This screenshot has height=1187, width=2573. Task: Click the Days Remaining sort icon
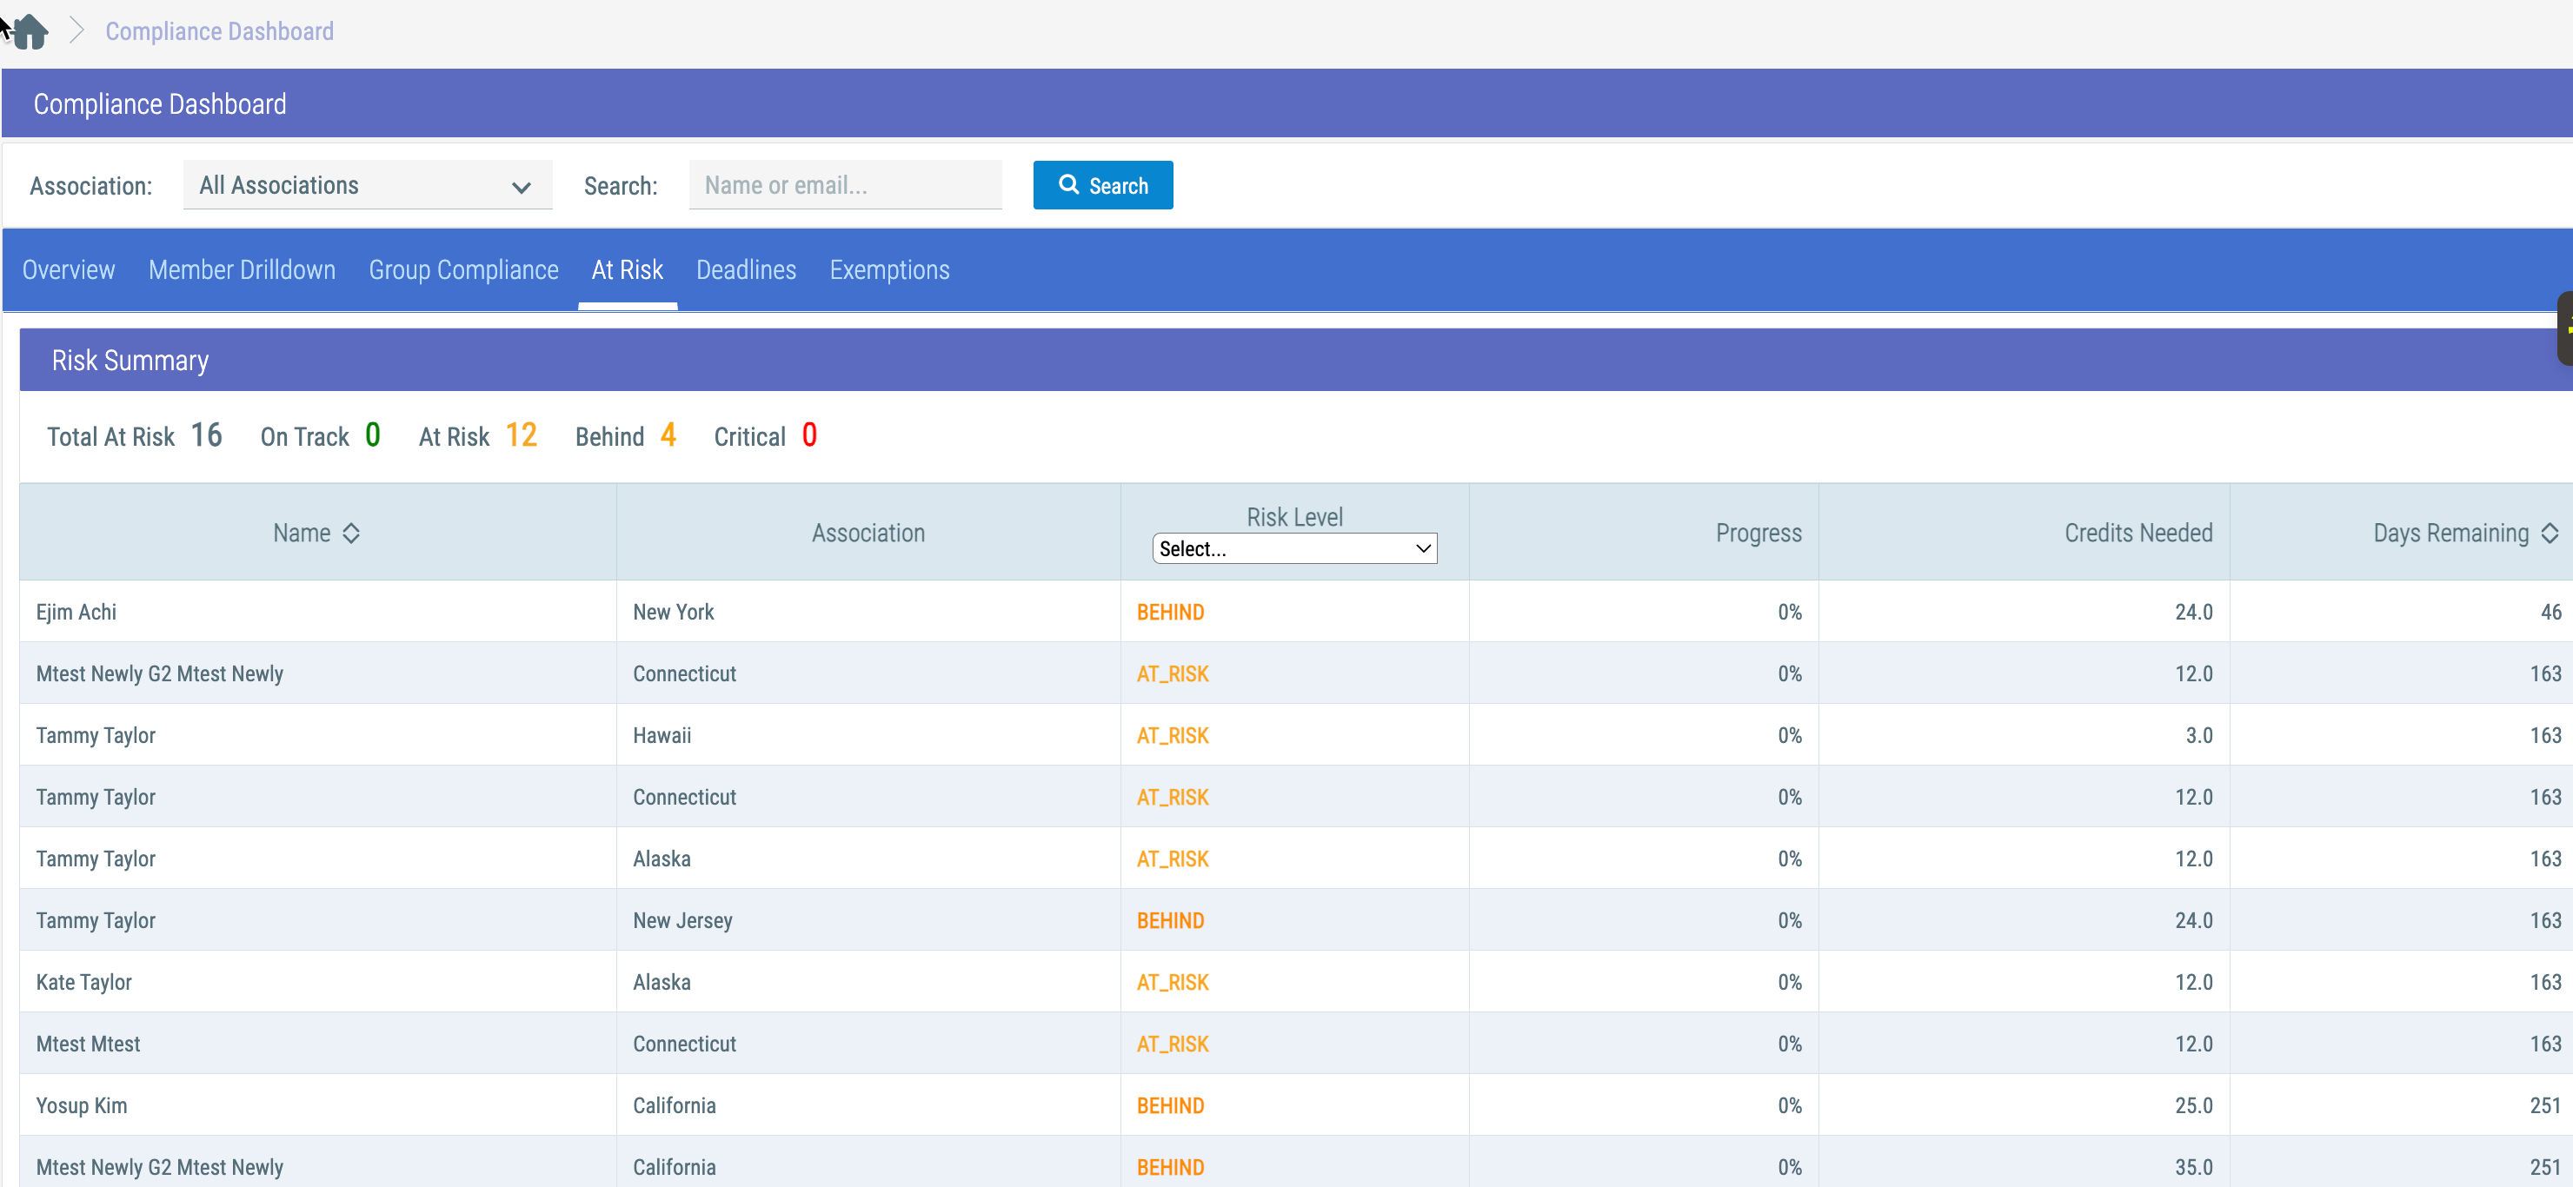[2550, 533]
